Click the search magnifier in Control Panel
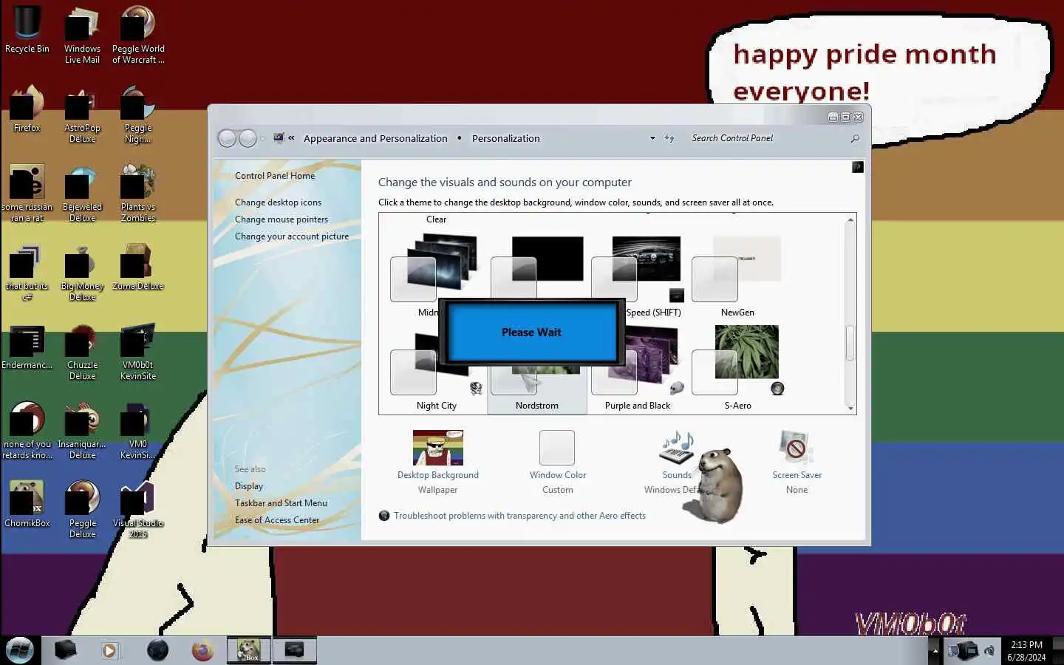Image resolution: width=1064 pixels, height=665 pixels. [x=855, y=138]
